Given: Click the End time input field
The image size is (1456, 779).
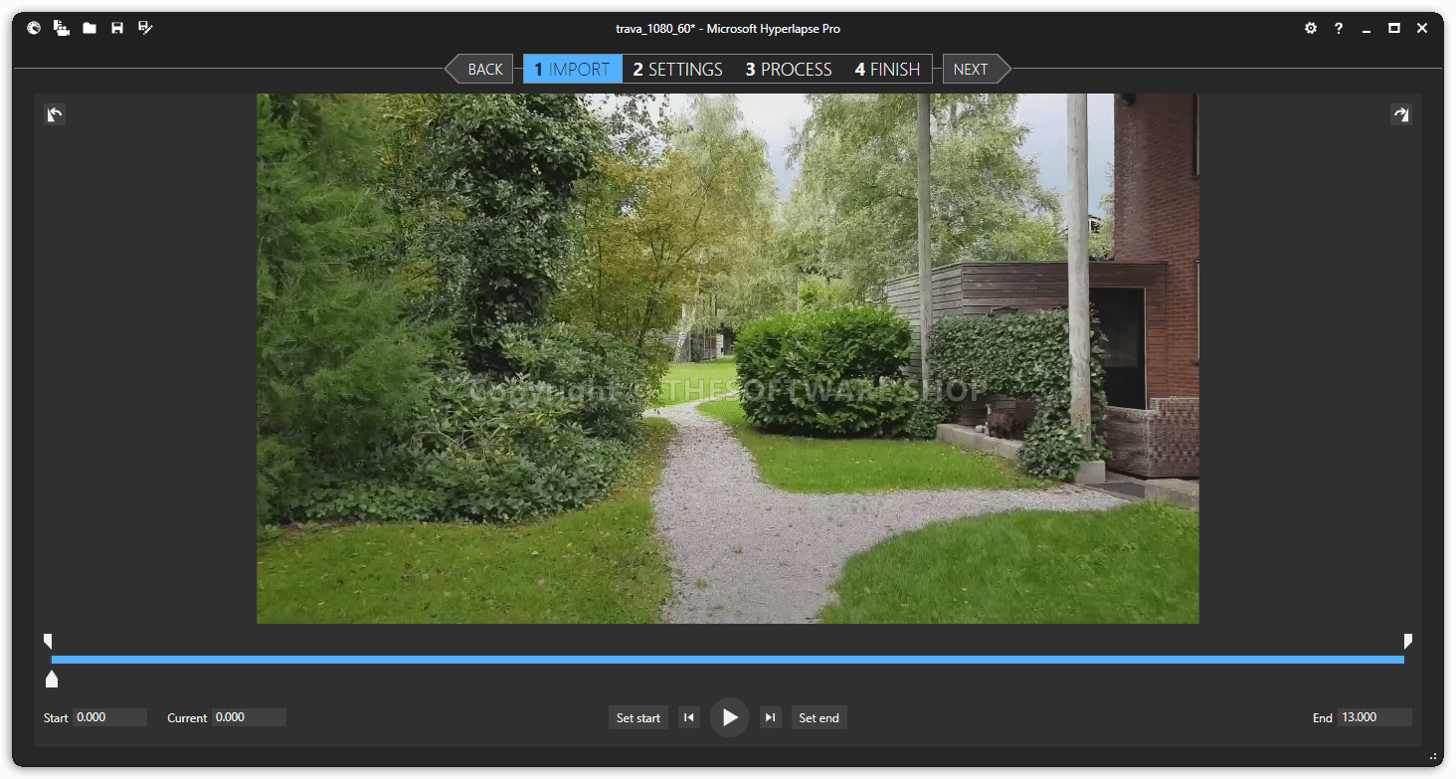Looking at the screenshot, I should [x=1373, y=717].
